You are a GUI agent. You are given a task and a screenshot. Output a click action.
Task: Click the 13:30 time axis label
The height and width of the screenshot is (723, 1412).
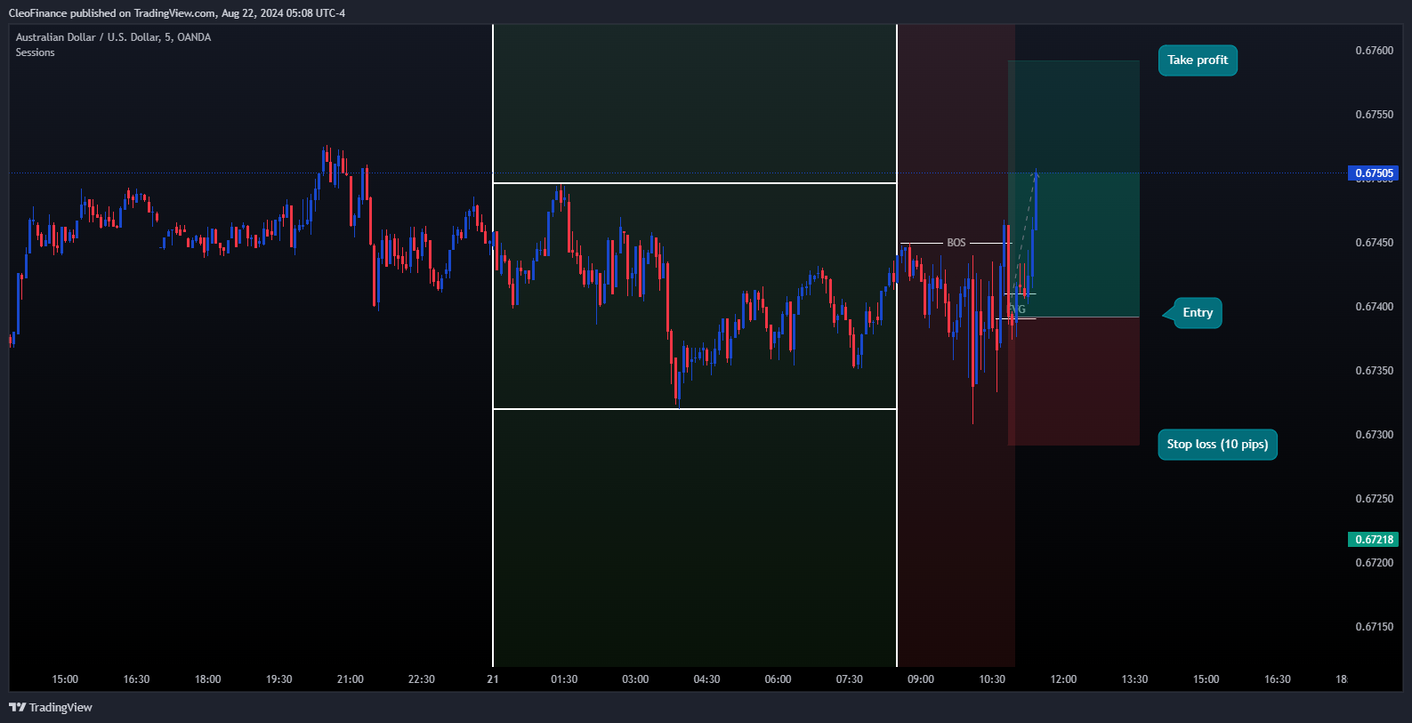click(1134, 679)
